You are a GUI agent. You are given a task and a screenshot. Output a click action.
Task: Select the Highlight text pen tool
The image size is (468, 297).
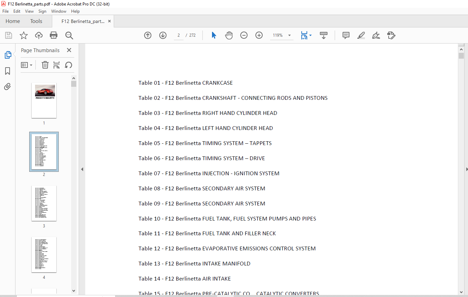click(361, 35)
